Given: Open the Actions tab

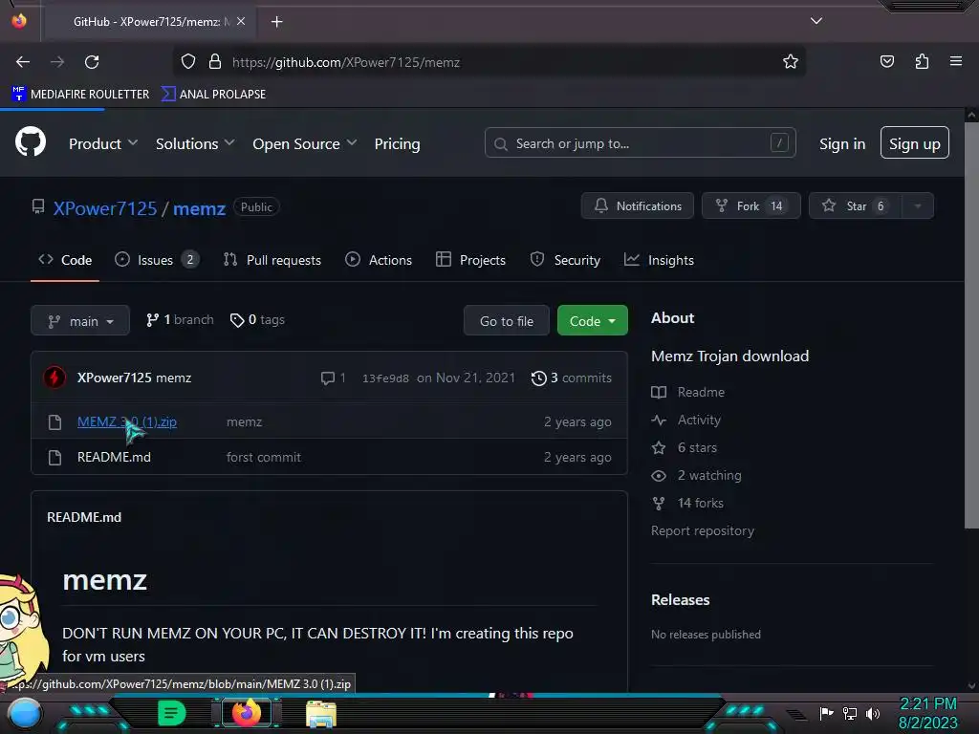Looking at the screenshot, I should click(x=379, y=260).
